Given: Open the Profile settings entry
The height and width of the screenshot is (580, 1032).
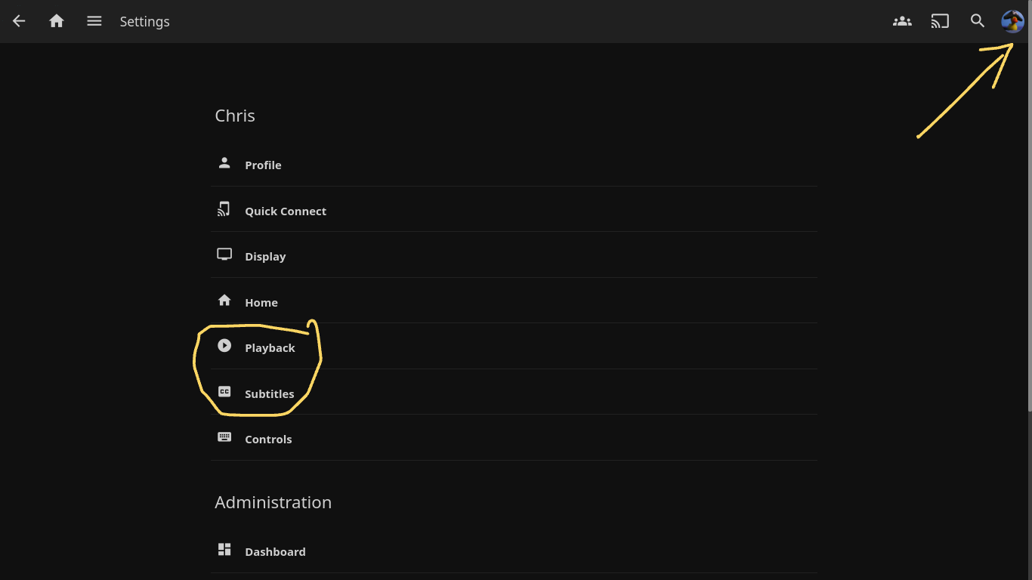Looking at the screenshot, I should (263, 165).
